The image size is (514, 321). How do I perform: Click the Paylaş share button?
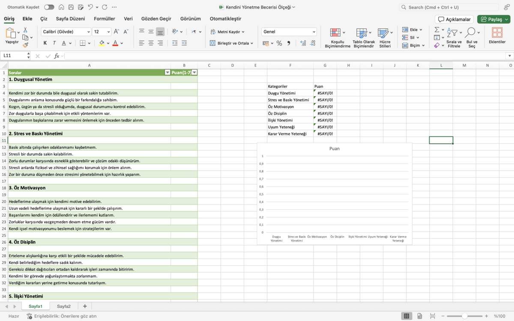[494, 19]
